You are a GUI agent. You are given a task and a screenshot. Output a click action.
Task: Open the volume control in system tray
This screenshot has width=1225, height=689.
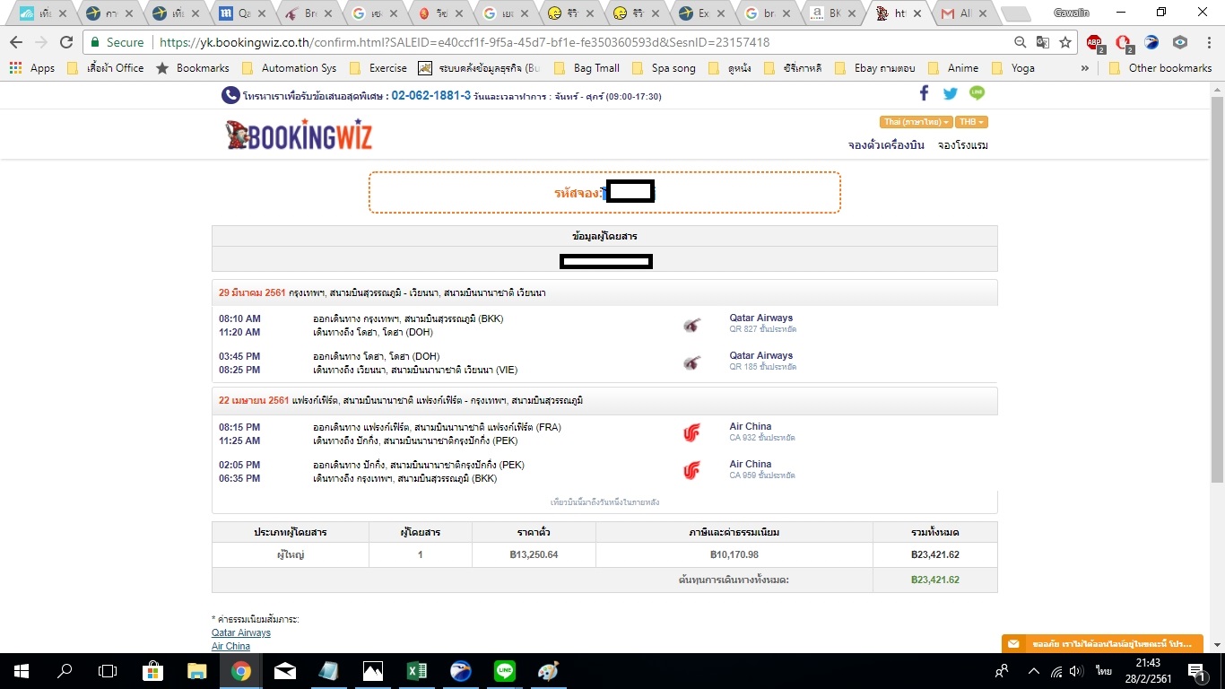tap(1077, 670)
